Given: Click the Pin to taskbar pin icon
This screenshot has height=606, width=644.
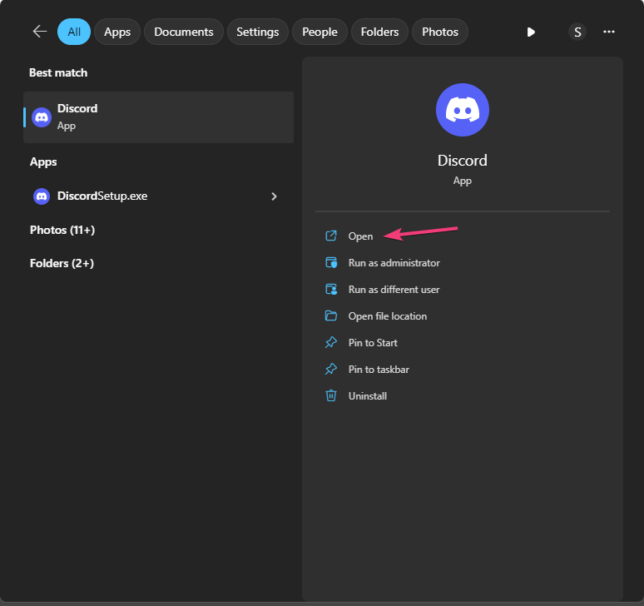Looking at the screenshot, I should click(x=331, y=369).
